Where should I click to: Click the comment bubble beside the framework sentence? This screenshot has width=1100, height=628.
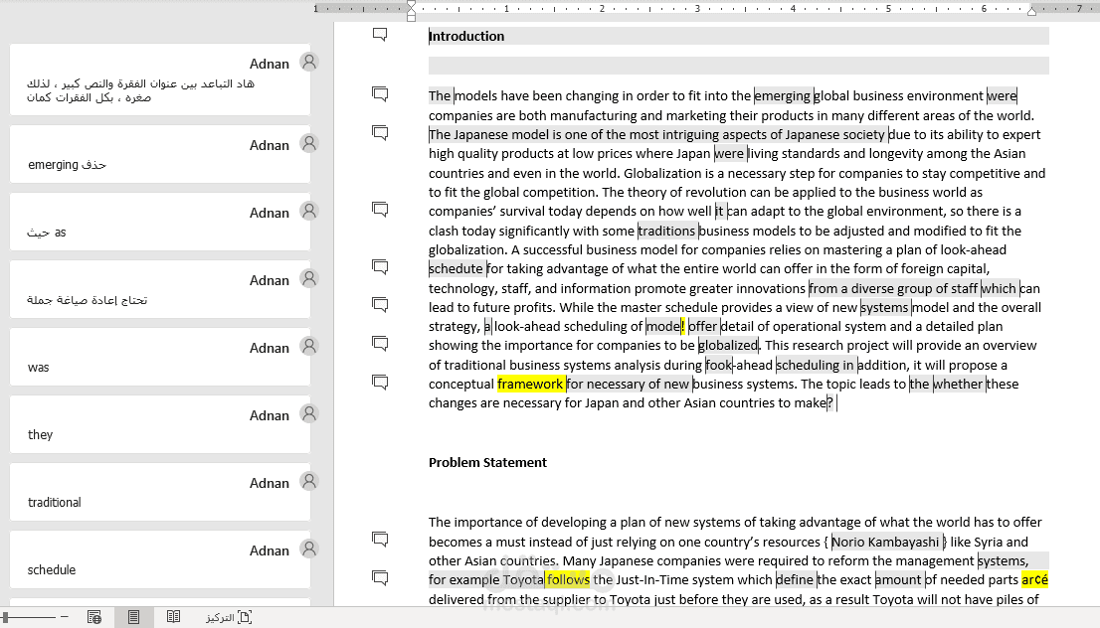[x=379, y=382]
